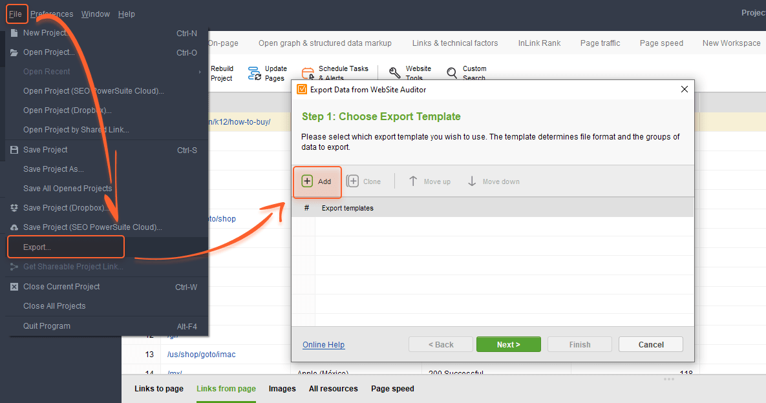Open the Window menu
Image resolution: width=766 pixels, height=403 pixels.
pyautogui.click(x=95, y=14)
